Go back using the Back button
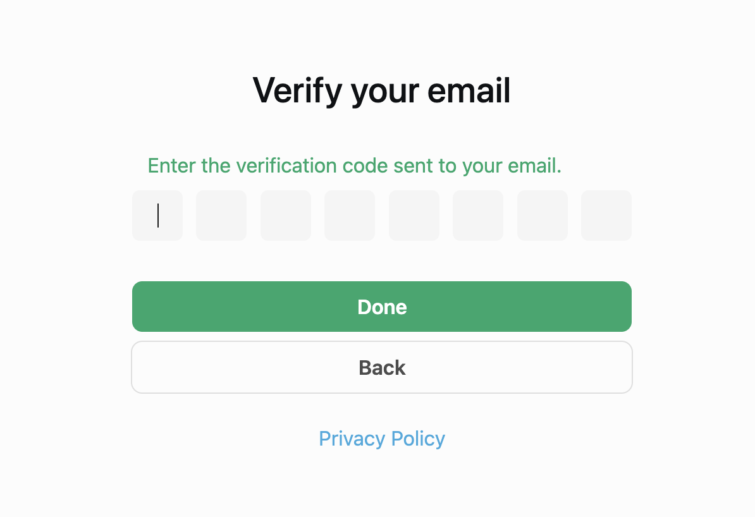Screen dimensions: 755x517 [382, 367]
